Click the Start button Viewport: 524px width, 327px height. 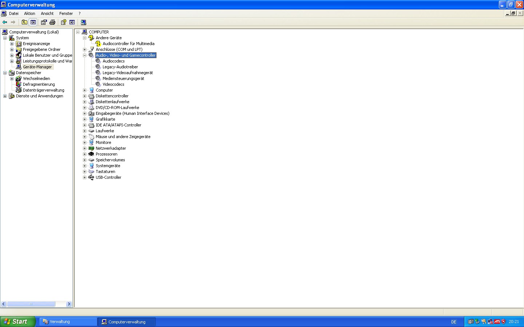[x=17, y=322]
